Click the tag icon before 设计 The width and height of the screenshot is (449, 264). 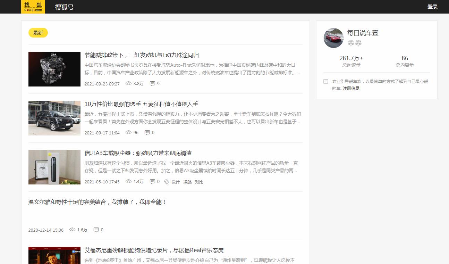[167, 182]
